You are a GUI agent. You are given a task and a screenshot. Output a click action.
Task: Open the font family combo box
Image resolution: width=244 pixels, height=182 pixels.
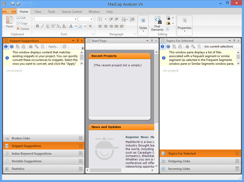coord(56,19)
